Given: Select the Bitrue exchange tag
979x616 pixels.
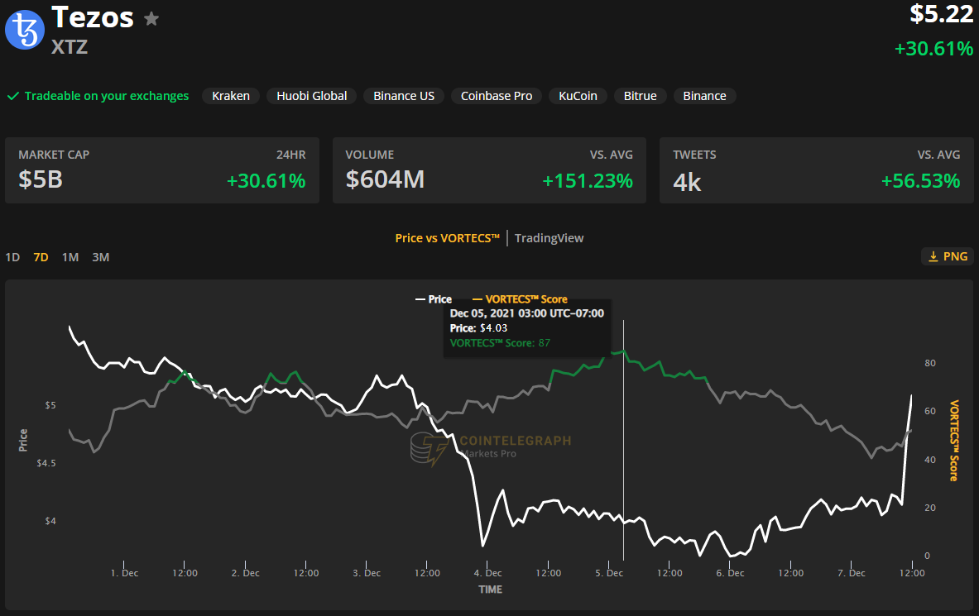Looking at the screenshot, I should [x=640, y=96].
